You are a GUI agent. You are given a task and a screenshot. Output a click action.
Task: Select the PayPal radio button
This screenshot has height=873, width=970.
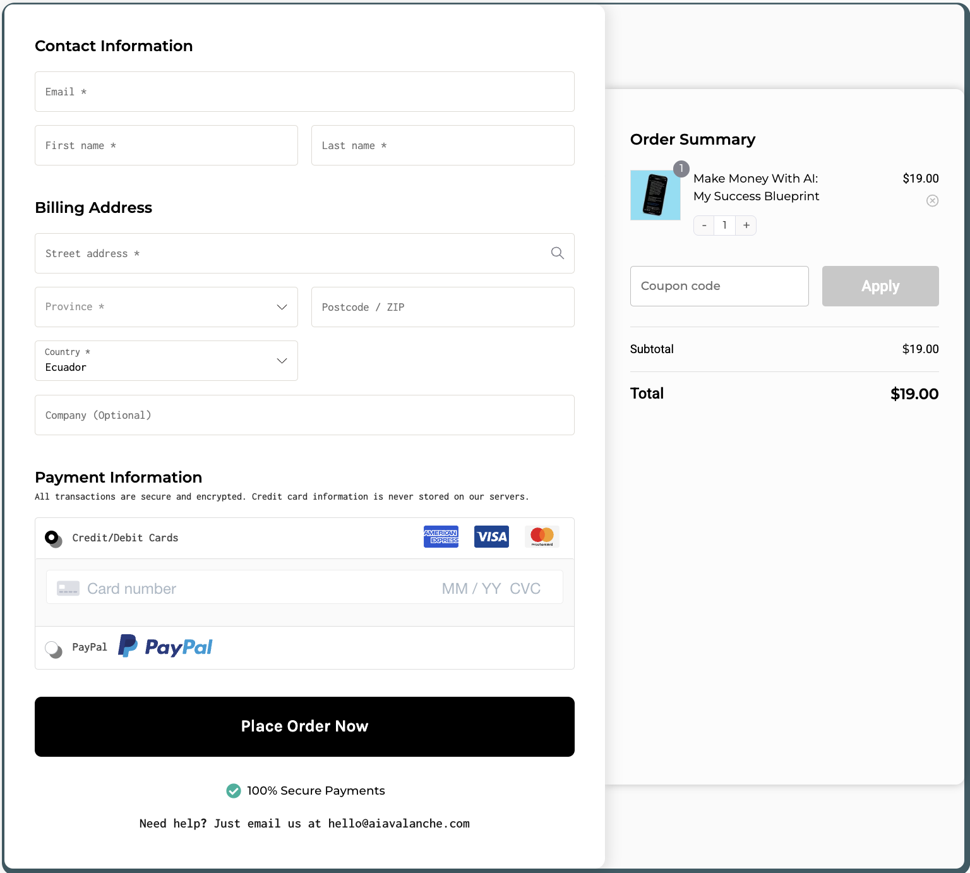(x=53, y=649)
